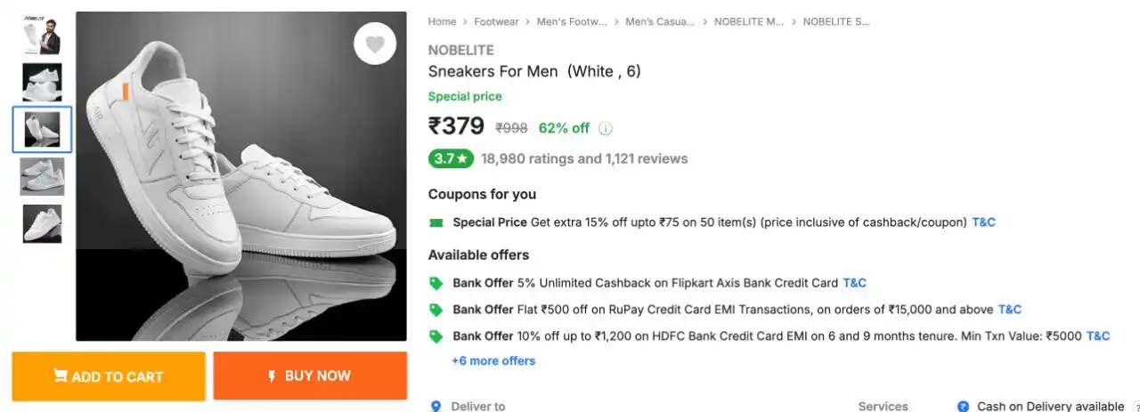Select the first thumbnail with the male model
The image size is (1140, 412).
pyautogui.click(x=42, y=34)
